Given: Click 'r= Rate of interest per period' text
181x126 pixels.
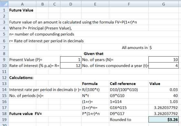Looking at the screenshot, I should pos(47,41).
